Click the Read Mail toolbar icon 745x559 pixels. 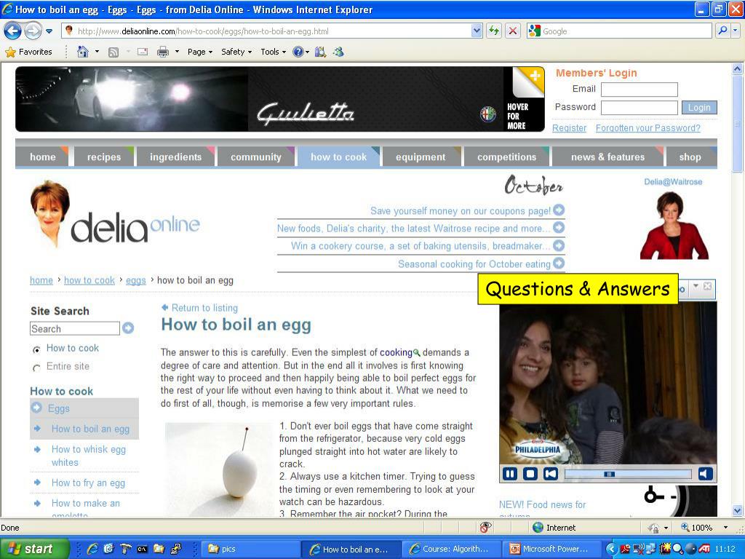click(x=143, y=52)
